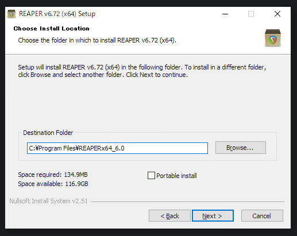The width and height of the screenshot is (297, 236).
Task: Click the 'Setup will install REAPER' instruction text
Action: (142, 71)
